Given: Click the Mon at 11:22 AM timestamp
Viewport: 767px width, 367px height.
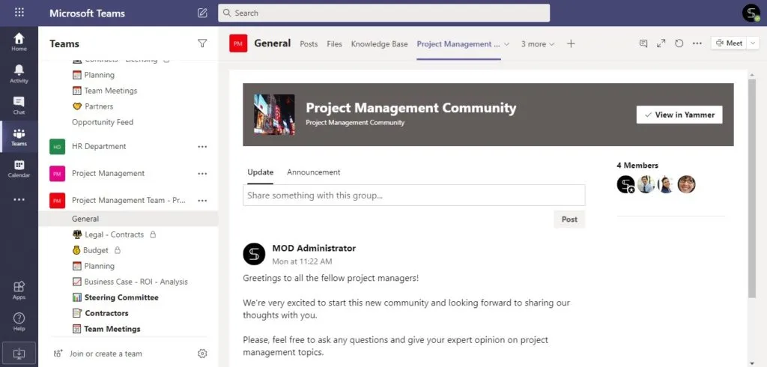Looking at the screenshot, I should pyautogui.click(x=302, y=262).
